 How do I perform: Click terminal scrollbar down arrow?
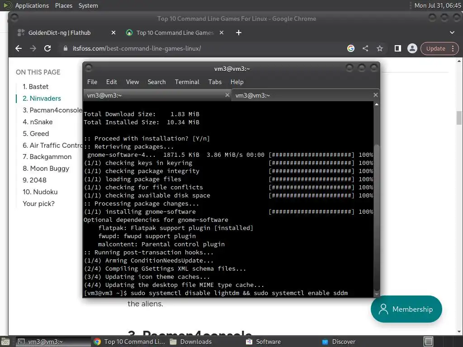tap(377, 294)
